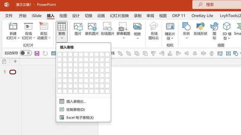Click the Online Slides (在线幻灯片) icon
This screenshot has height=135, width=241.
[x=28, y=26]
